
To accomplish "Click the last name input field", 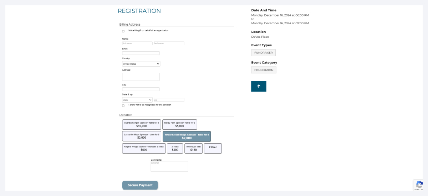I will pyautogui.click(x=169, y=43).
